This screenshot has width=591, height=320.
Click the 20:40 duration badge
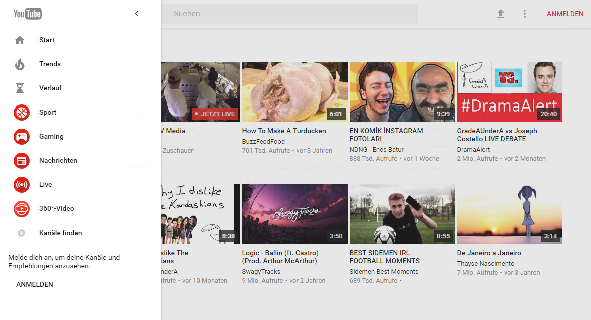click(548, 114)
